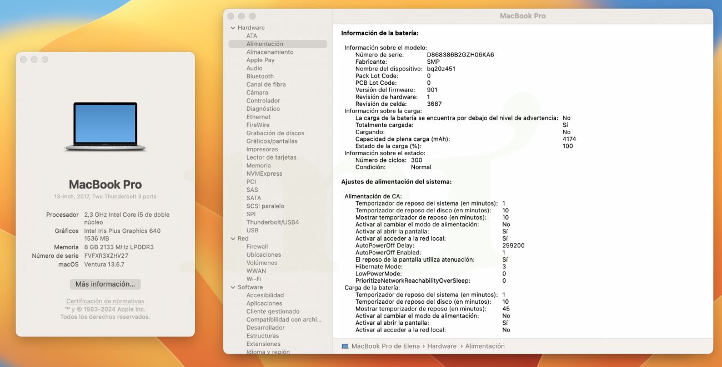Select Controlador in the sidebar
The image size is (722, 367).
click(x=263, y=101)
